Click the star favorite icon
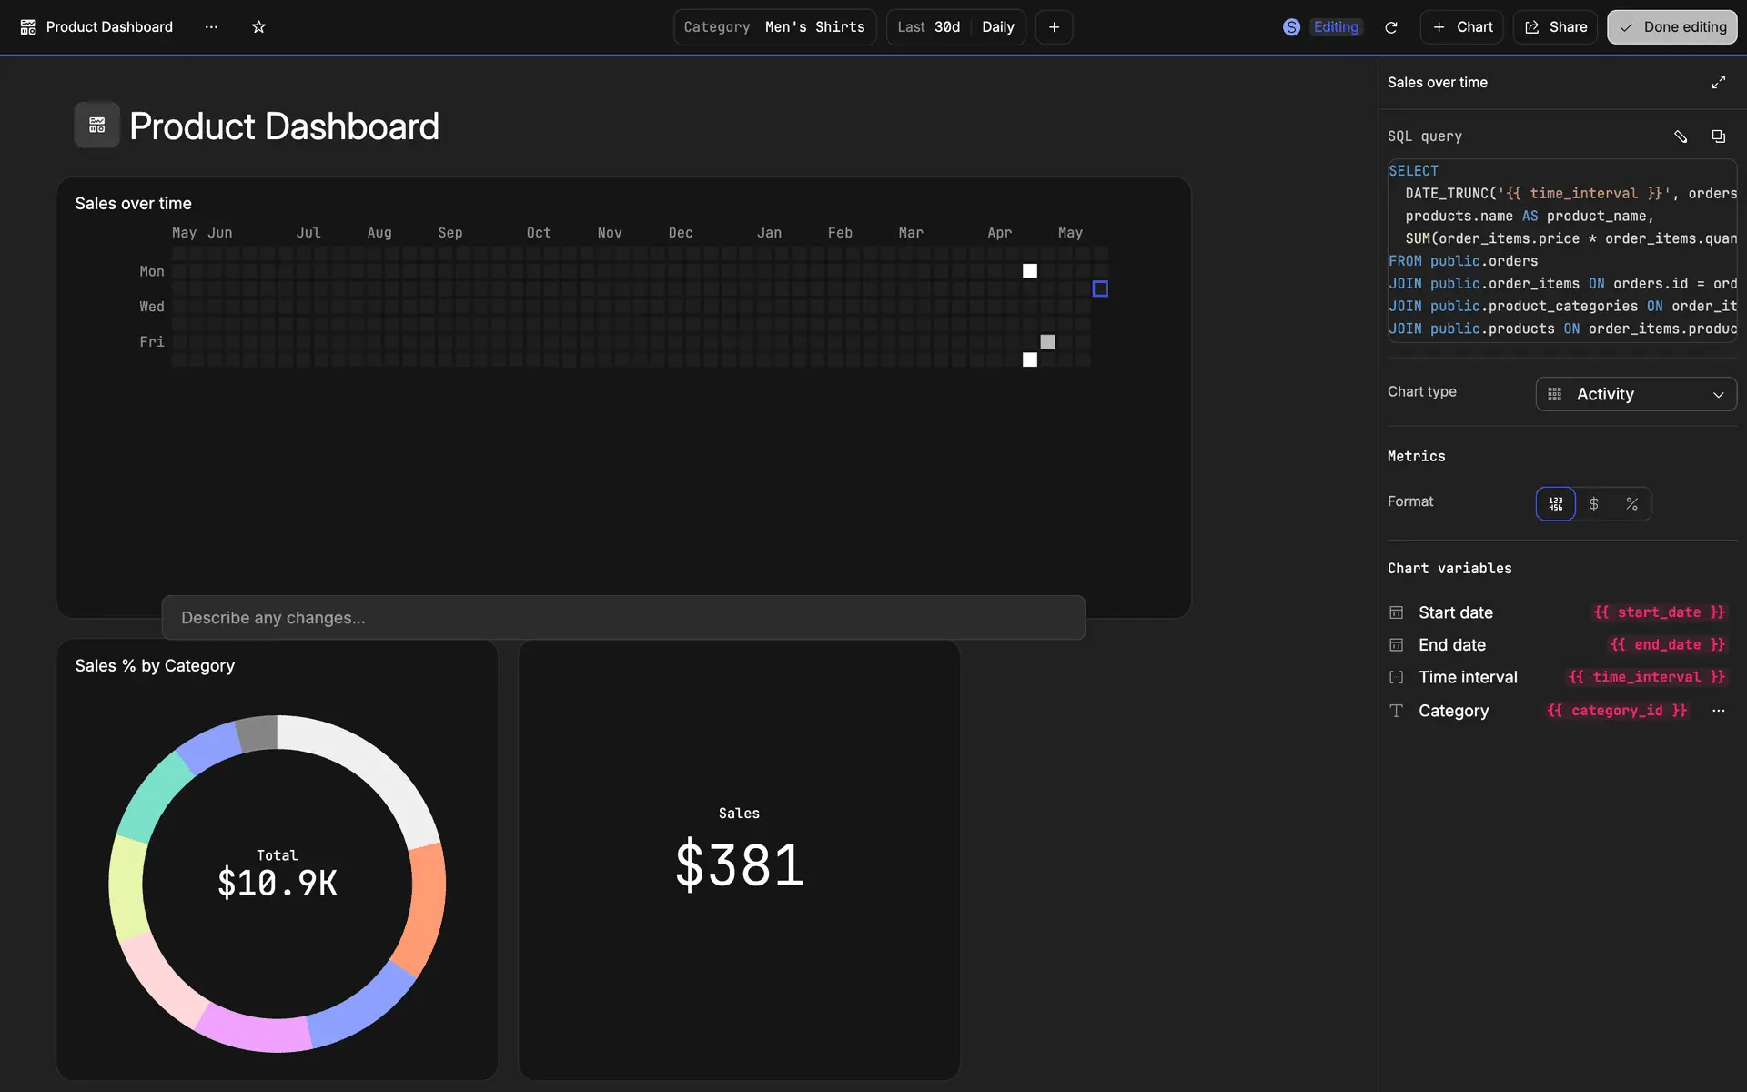 (258, 27)
